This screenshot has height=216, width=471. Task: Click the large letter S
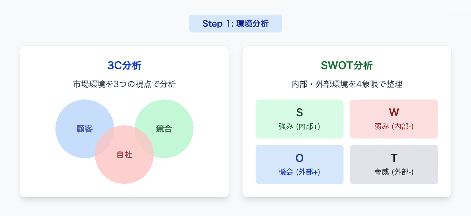coord(299,112)
